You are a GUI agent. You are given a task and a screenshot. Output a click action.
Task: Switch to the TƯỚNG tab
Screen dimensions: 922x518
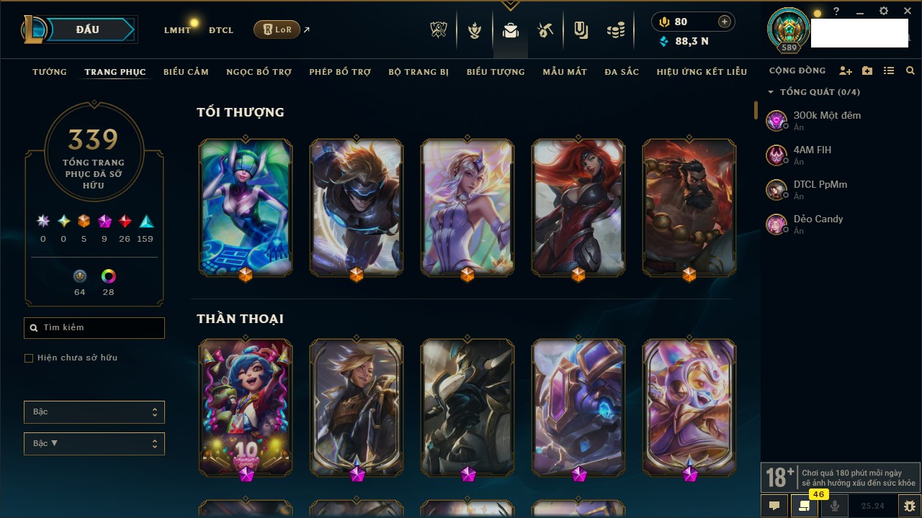tap(50, 72)
